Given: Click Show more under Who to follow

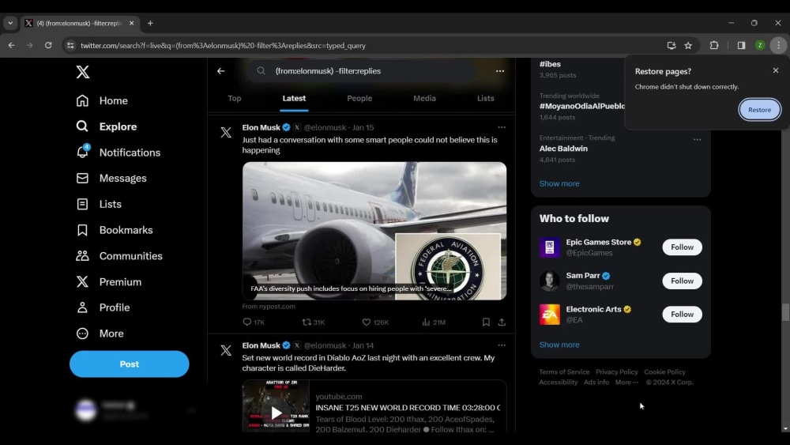Looking at the screenshot, I should pyautogui.click(x=559, y=345).
